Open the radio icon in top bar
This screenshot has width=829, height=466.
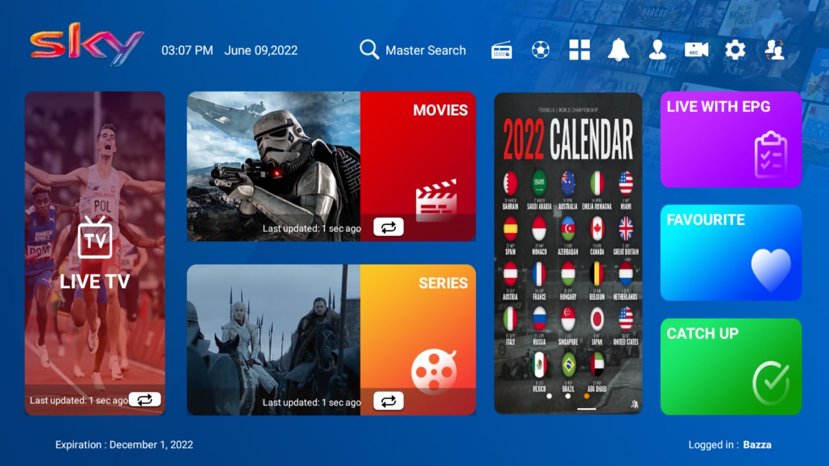coord(501,50)
